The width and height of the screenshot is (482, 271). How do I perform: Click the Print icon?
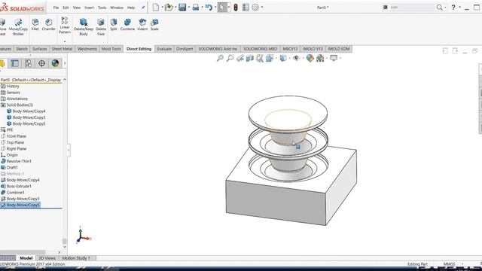point(196,8)
